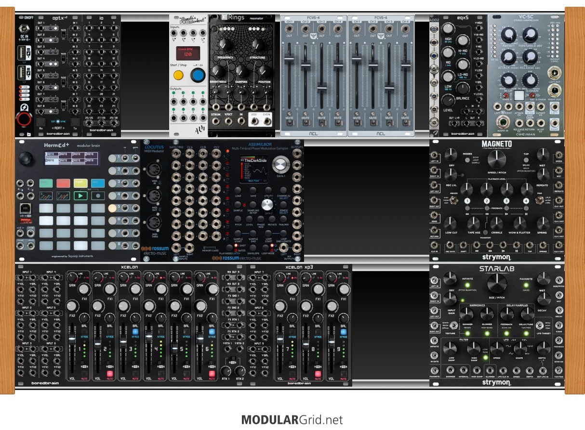Click Magneto transport pause button

point(526,208)
